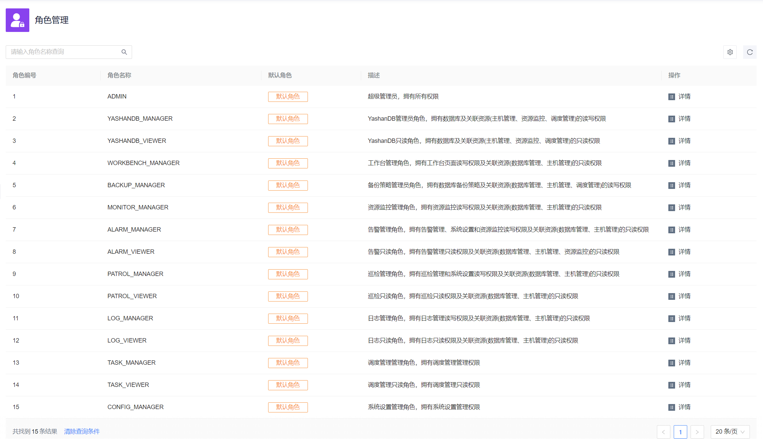This screenshot has width=763, height=439.
Task: Go to previous page arrow
Action: pyautogui.click(x=663, y=432)
